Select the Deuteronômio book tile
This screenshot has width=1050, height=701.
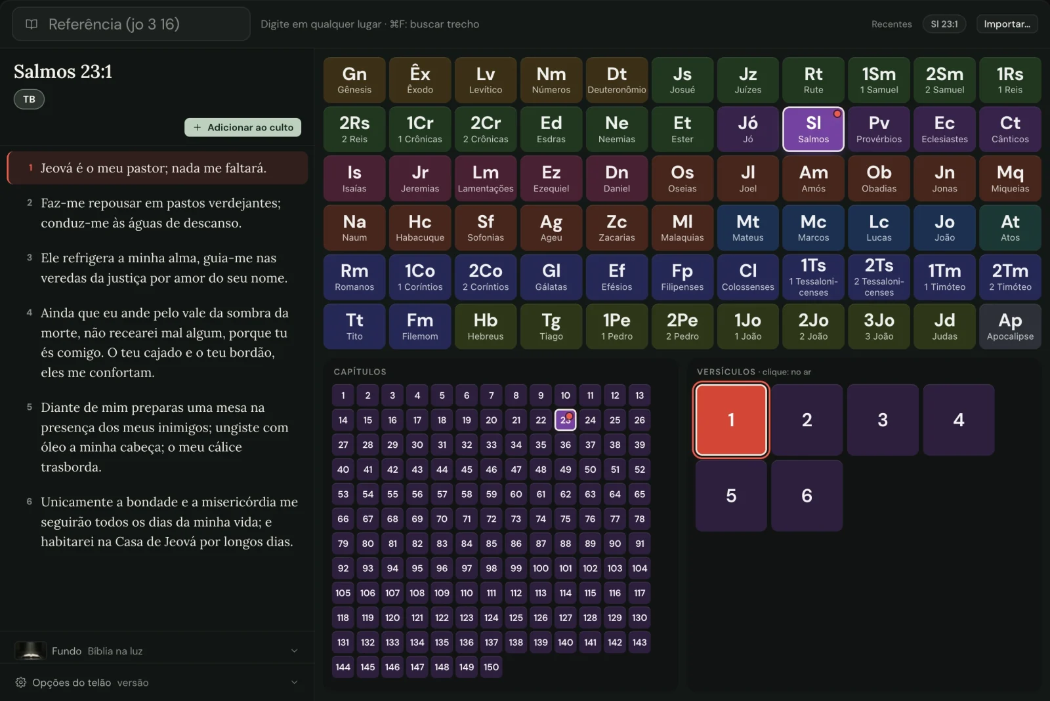click(x=617, y=80)
